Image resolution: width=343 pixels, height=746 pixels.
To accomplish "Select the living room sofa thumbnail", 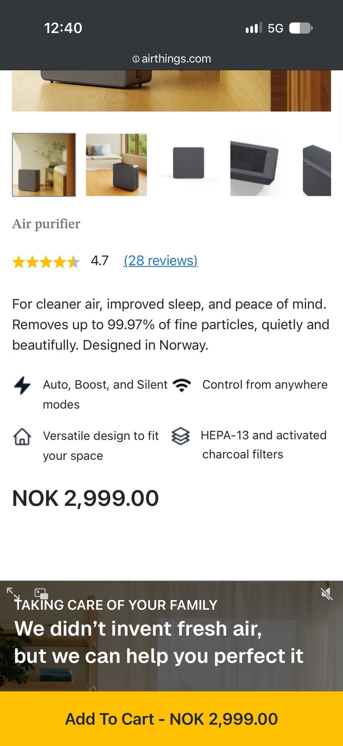I will (116, 165).
